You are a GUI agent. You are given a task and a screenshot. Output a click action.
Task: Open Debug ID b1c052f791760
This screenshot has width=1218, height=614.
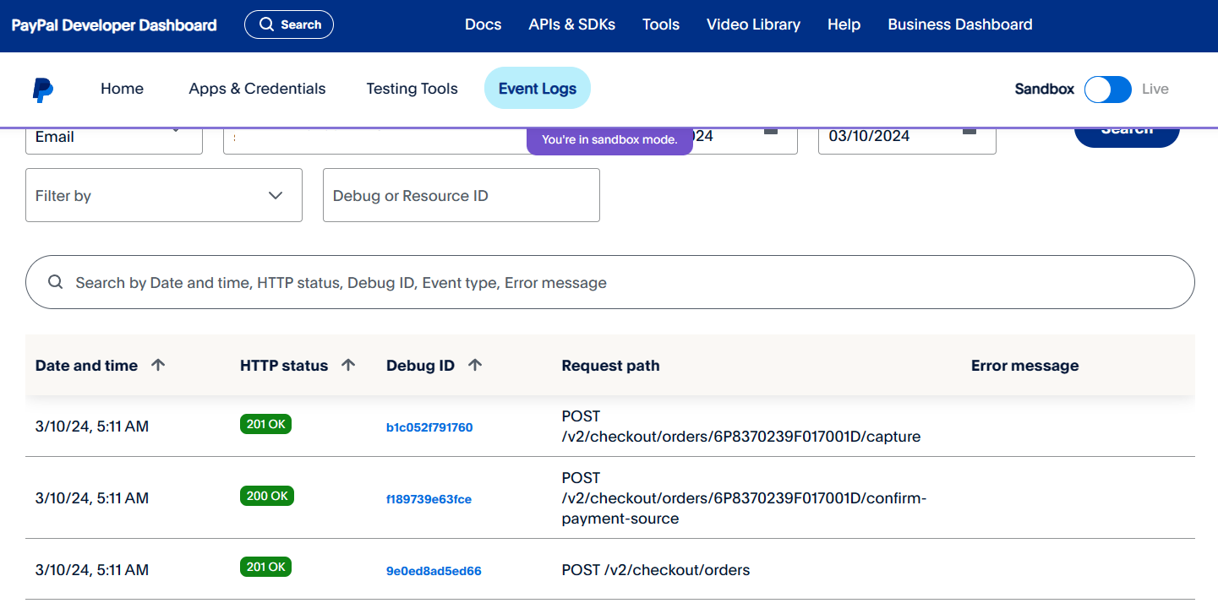429,427
